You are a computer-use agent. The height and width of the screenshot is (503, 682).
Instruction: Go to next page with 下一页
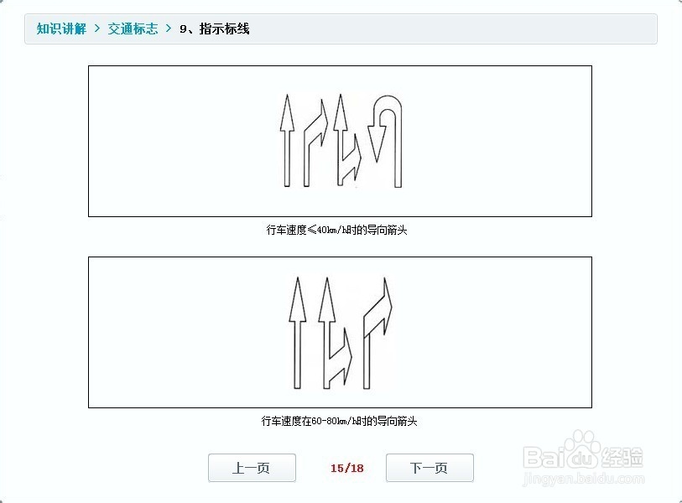point(430,468)
